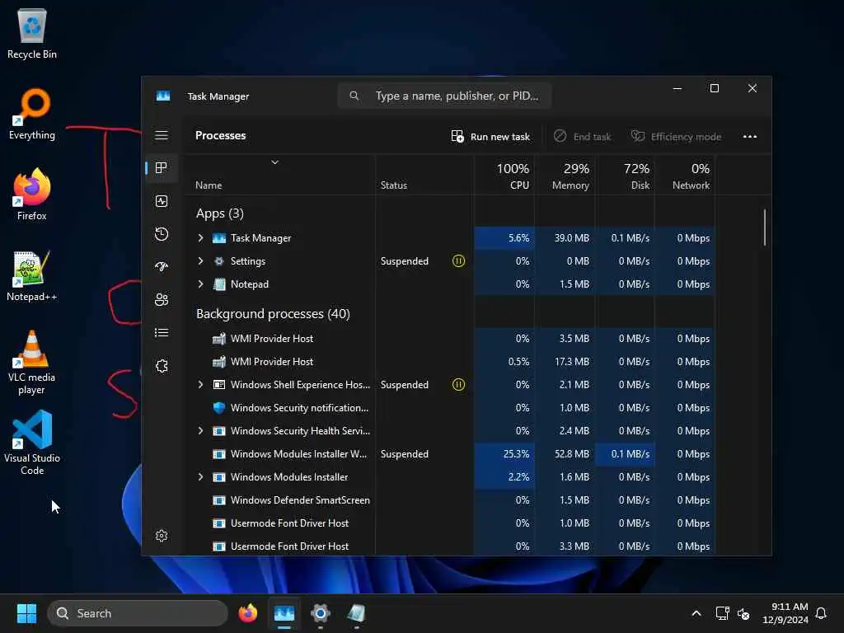Open Startup apps icon in the sidebar

click(x=162, y=267)
